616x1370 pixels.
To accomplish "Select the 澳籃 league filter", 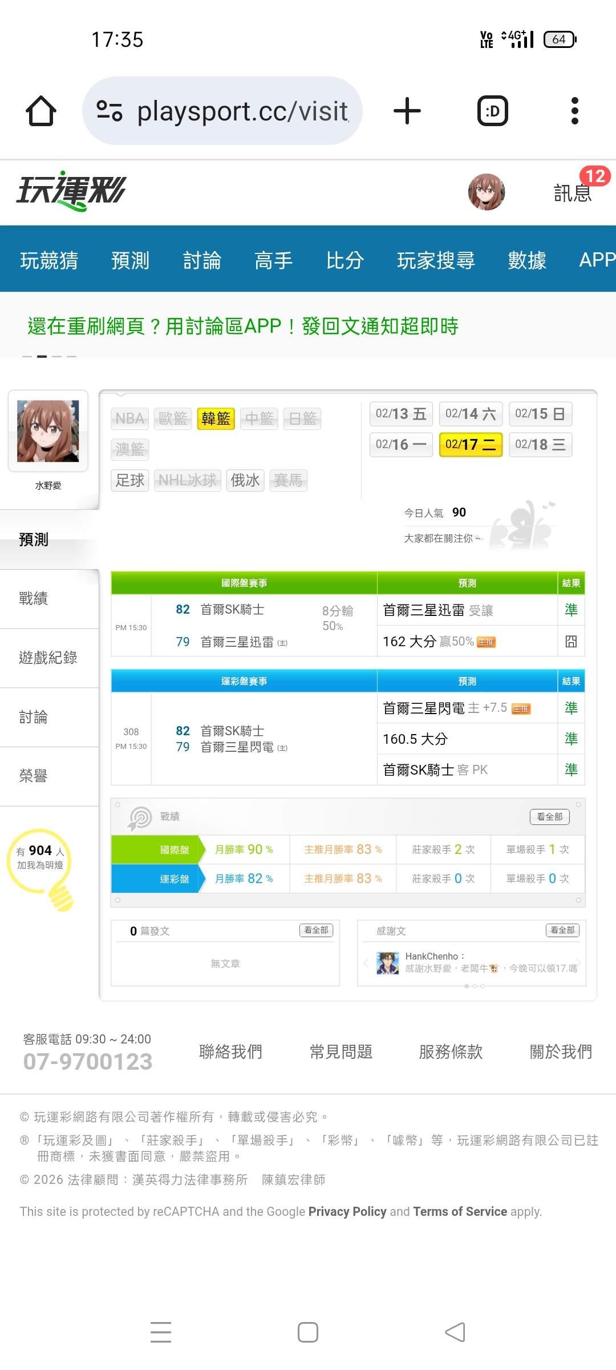I will [x=130, y=449].
